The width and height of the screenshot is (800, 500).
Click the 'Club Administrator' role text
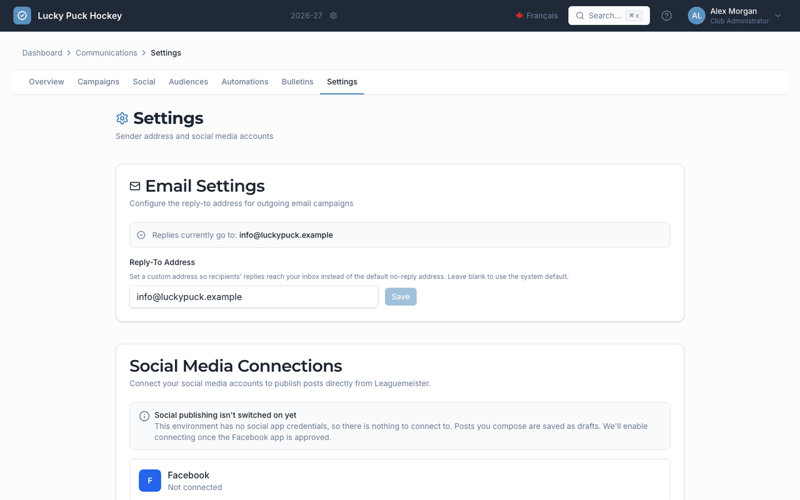739,21
